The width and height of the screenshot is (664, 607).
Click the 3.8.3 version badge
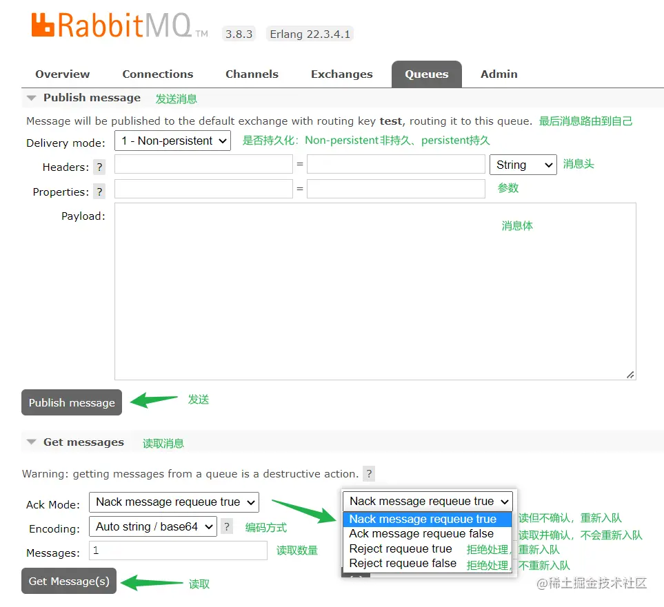pyautogui.click(x=239, y=34)
